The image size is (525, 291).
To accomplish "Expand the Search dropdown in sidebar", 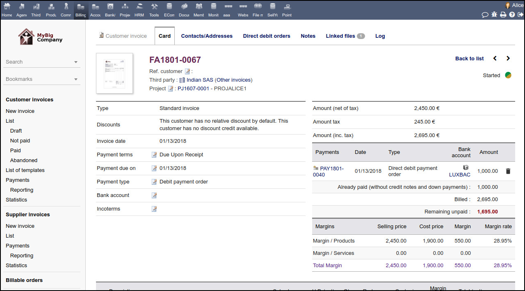I will point(76,62).
